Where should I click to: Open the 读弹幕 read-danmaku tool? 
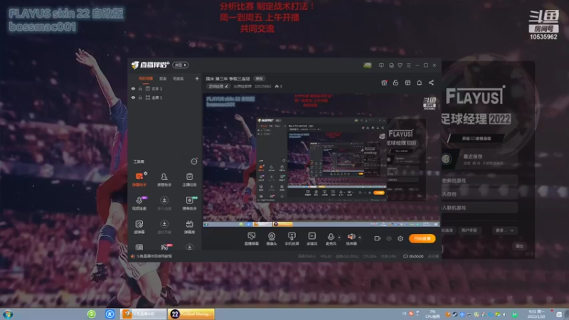[x=139, y=227]
